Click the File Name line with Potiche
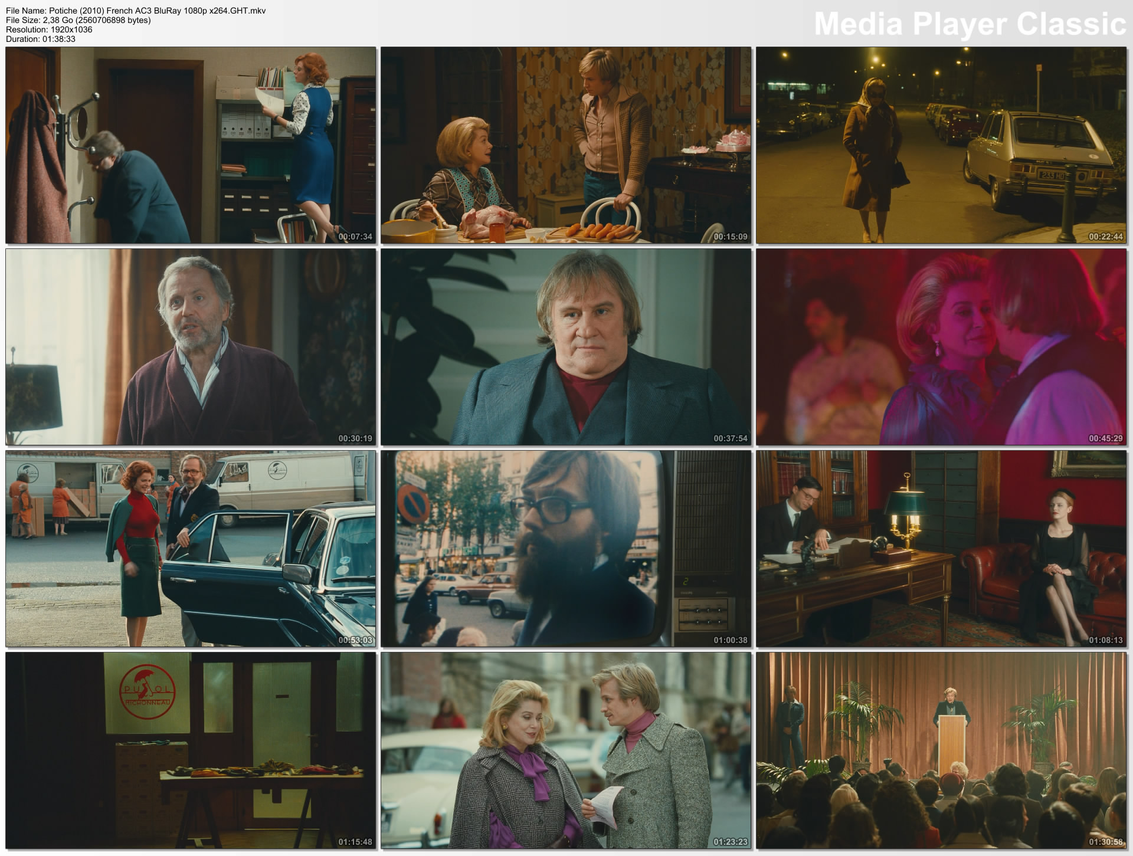Image resolution: width=1133 pixels, height=856 pixels. (136, 11)
